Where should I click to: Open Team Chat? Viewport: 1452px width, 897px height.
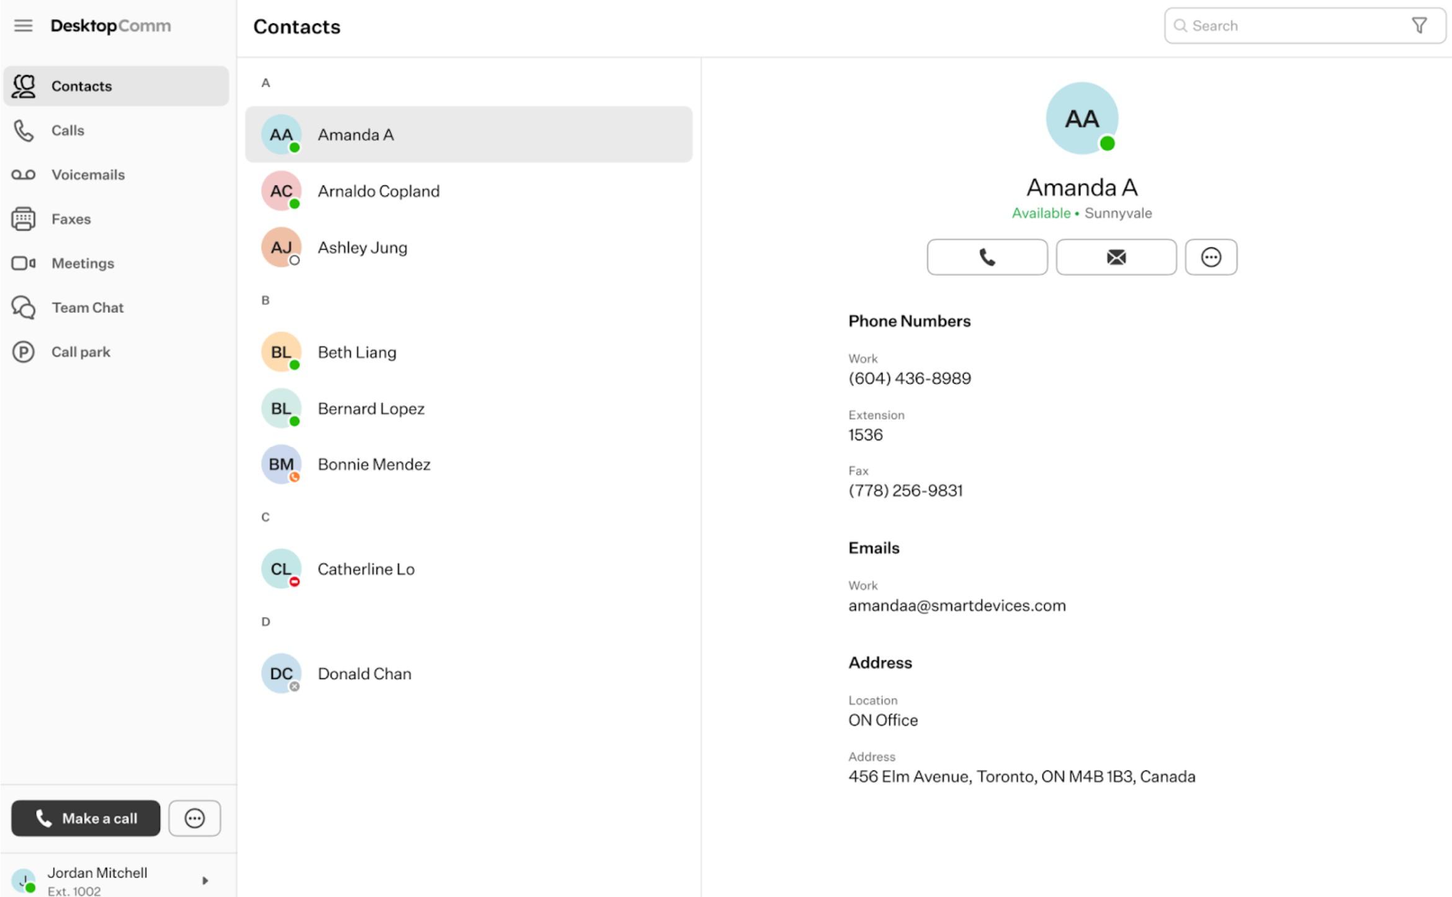[x=116, y=307]
